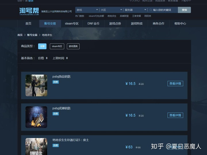Click 绝地求生 in the breadcrumb
This screenshot has height=155, width=207.
pyautogui.click(x=47, y=35)
